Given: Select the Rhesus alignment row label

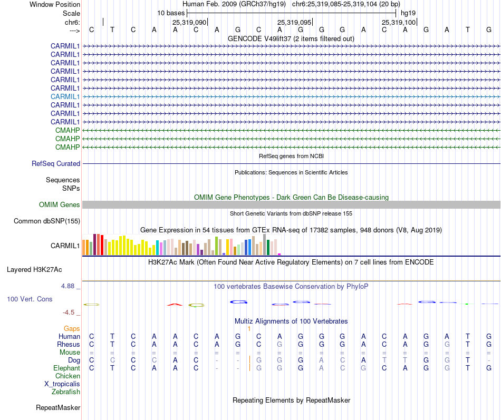Looking at the screenshot, I should point(69,344).
